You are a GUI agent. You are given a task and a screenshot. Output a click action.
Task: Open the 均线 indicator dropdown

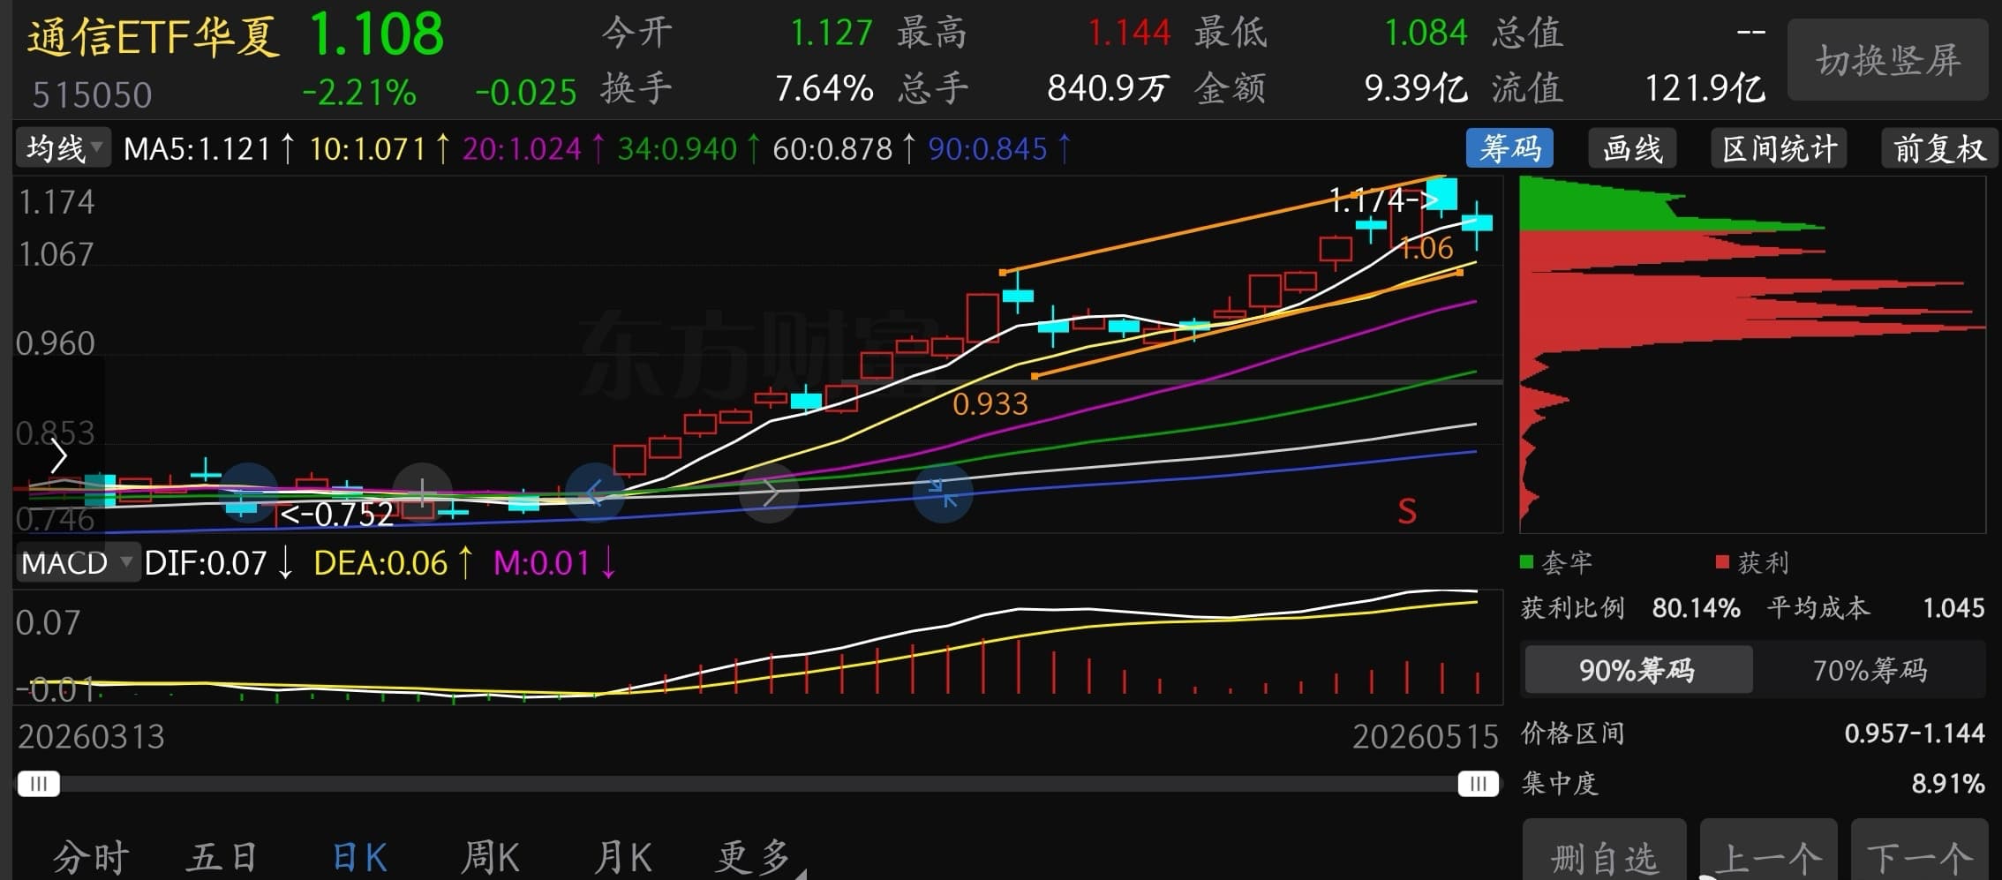pyautogui.click(x=63, y=148)
